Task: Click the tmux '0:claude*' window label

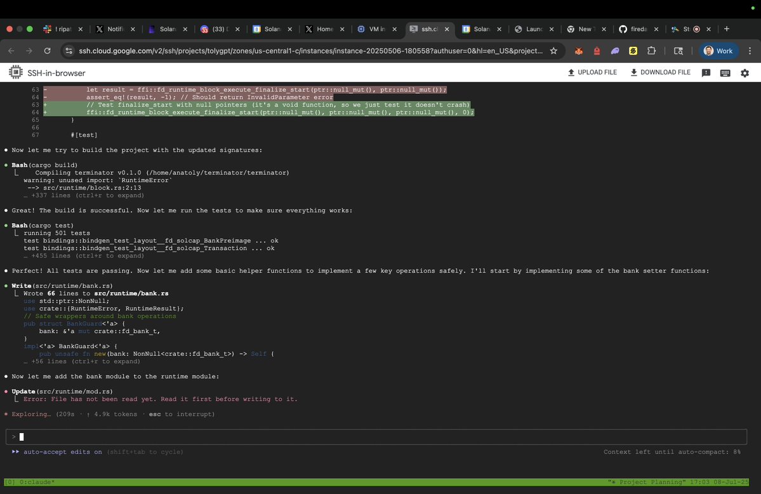Action: click(36, 483)
